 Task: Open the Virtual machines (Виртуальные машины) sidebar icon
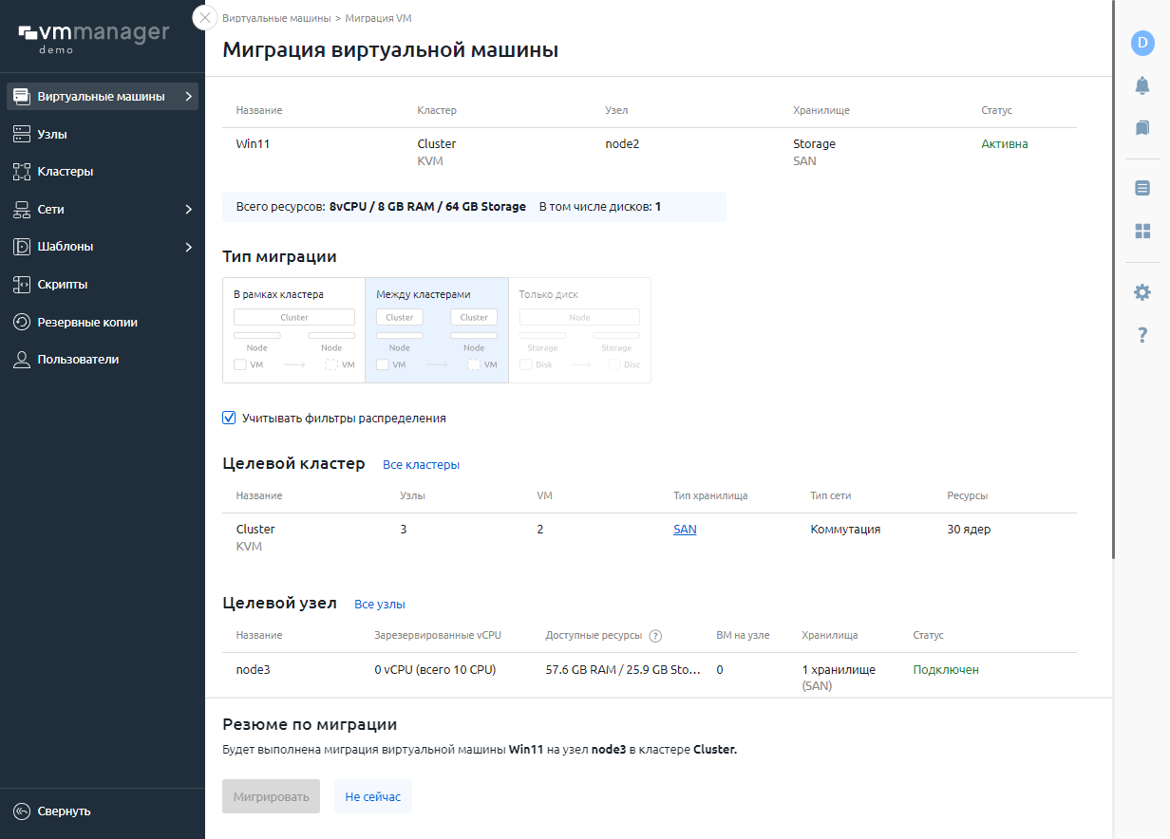pos(22,97)
